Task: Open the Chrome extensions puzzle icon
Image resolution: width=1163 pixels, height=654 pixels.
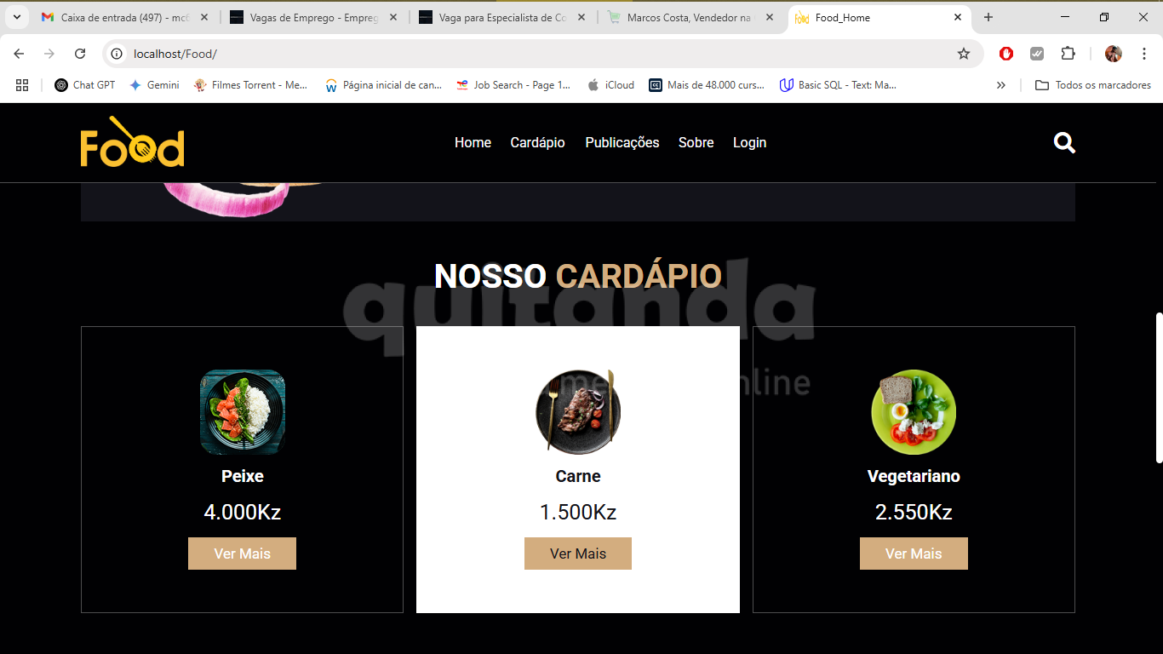Action: click(1068, 54)
